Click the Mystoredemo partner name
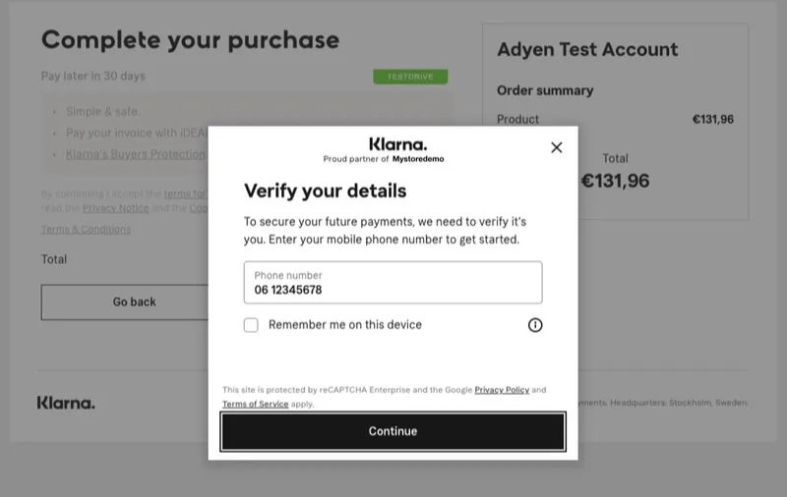 [x=418, y=159]
